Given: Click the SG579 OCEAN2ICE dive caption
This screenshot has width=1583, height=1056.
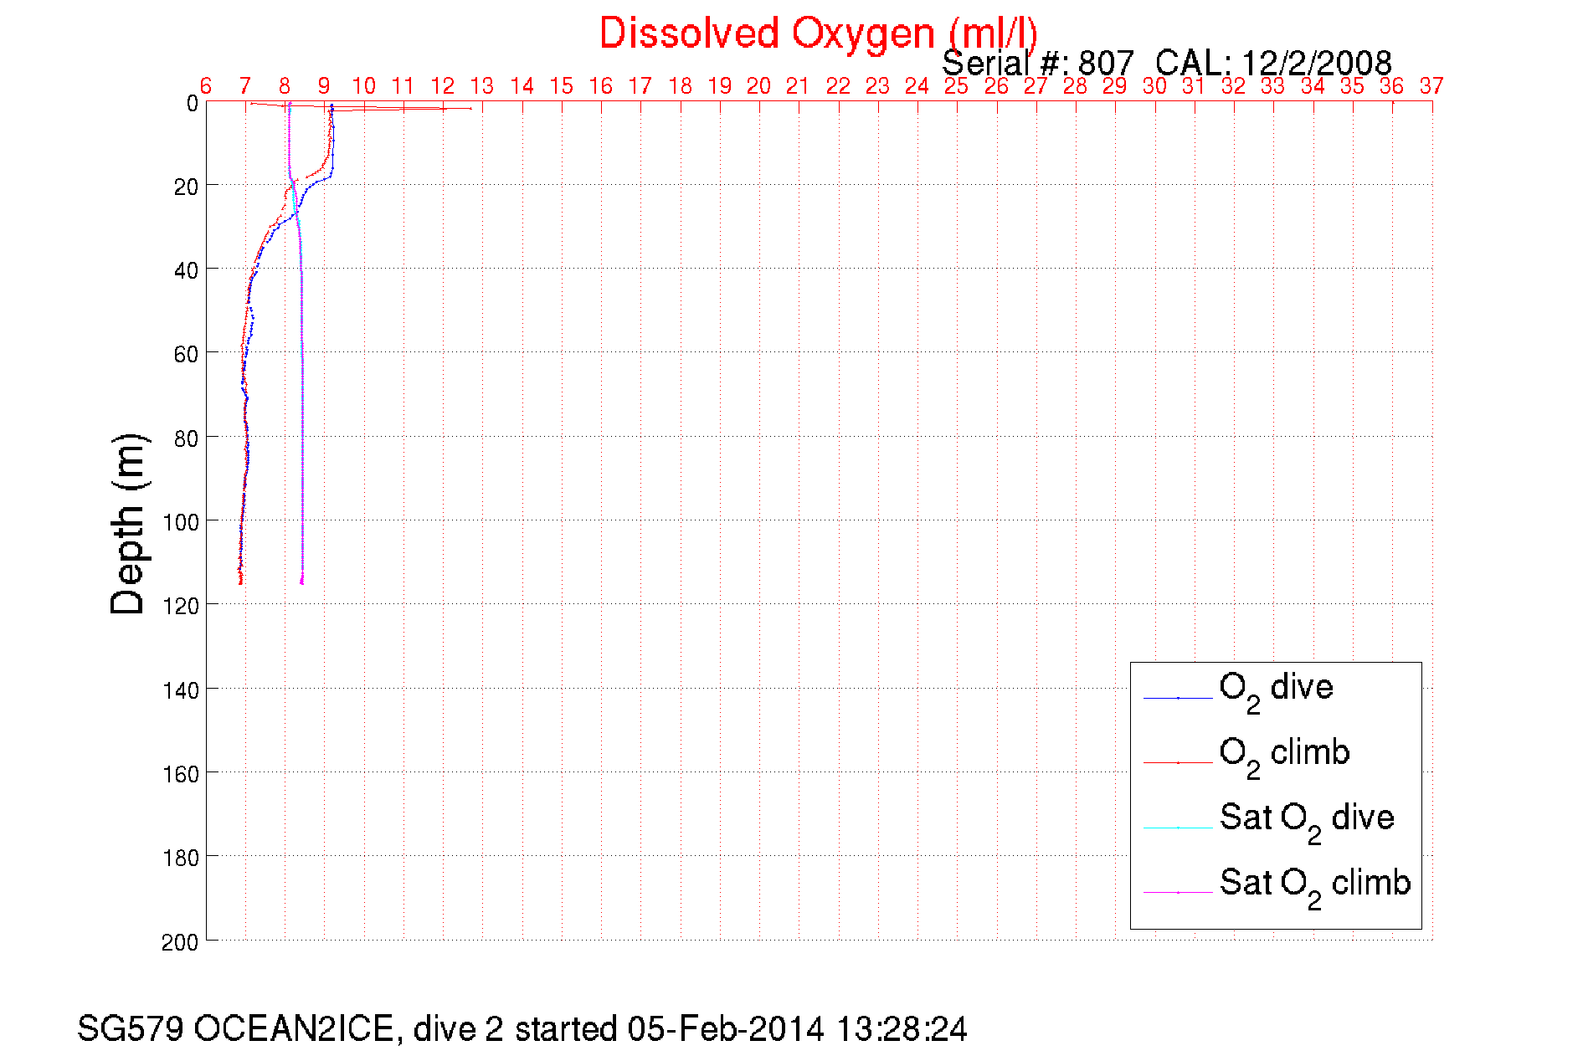Looking at the screenshot, I should coord(522,1028).
